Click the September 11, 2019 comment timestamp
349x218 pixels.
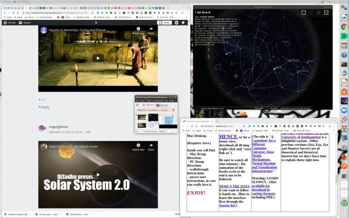[66, 132]
